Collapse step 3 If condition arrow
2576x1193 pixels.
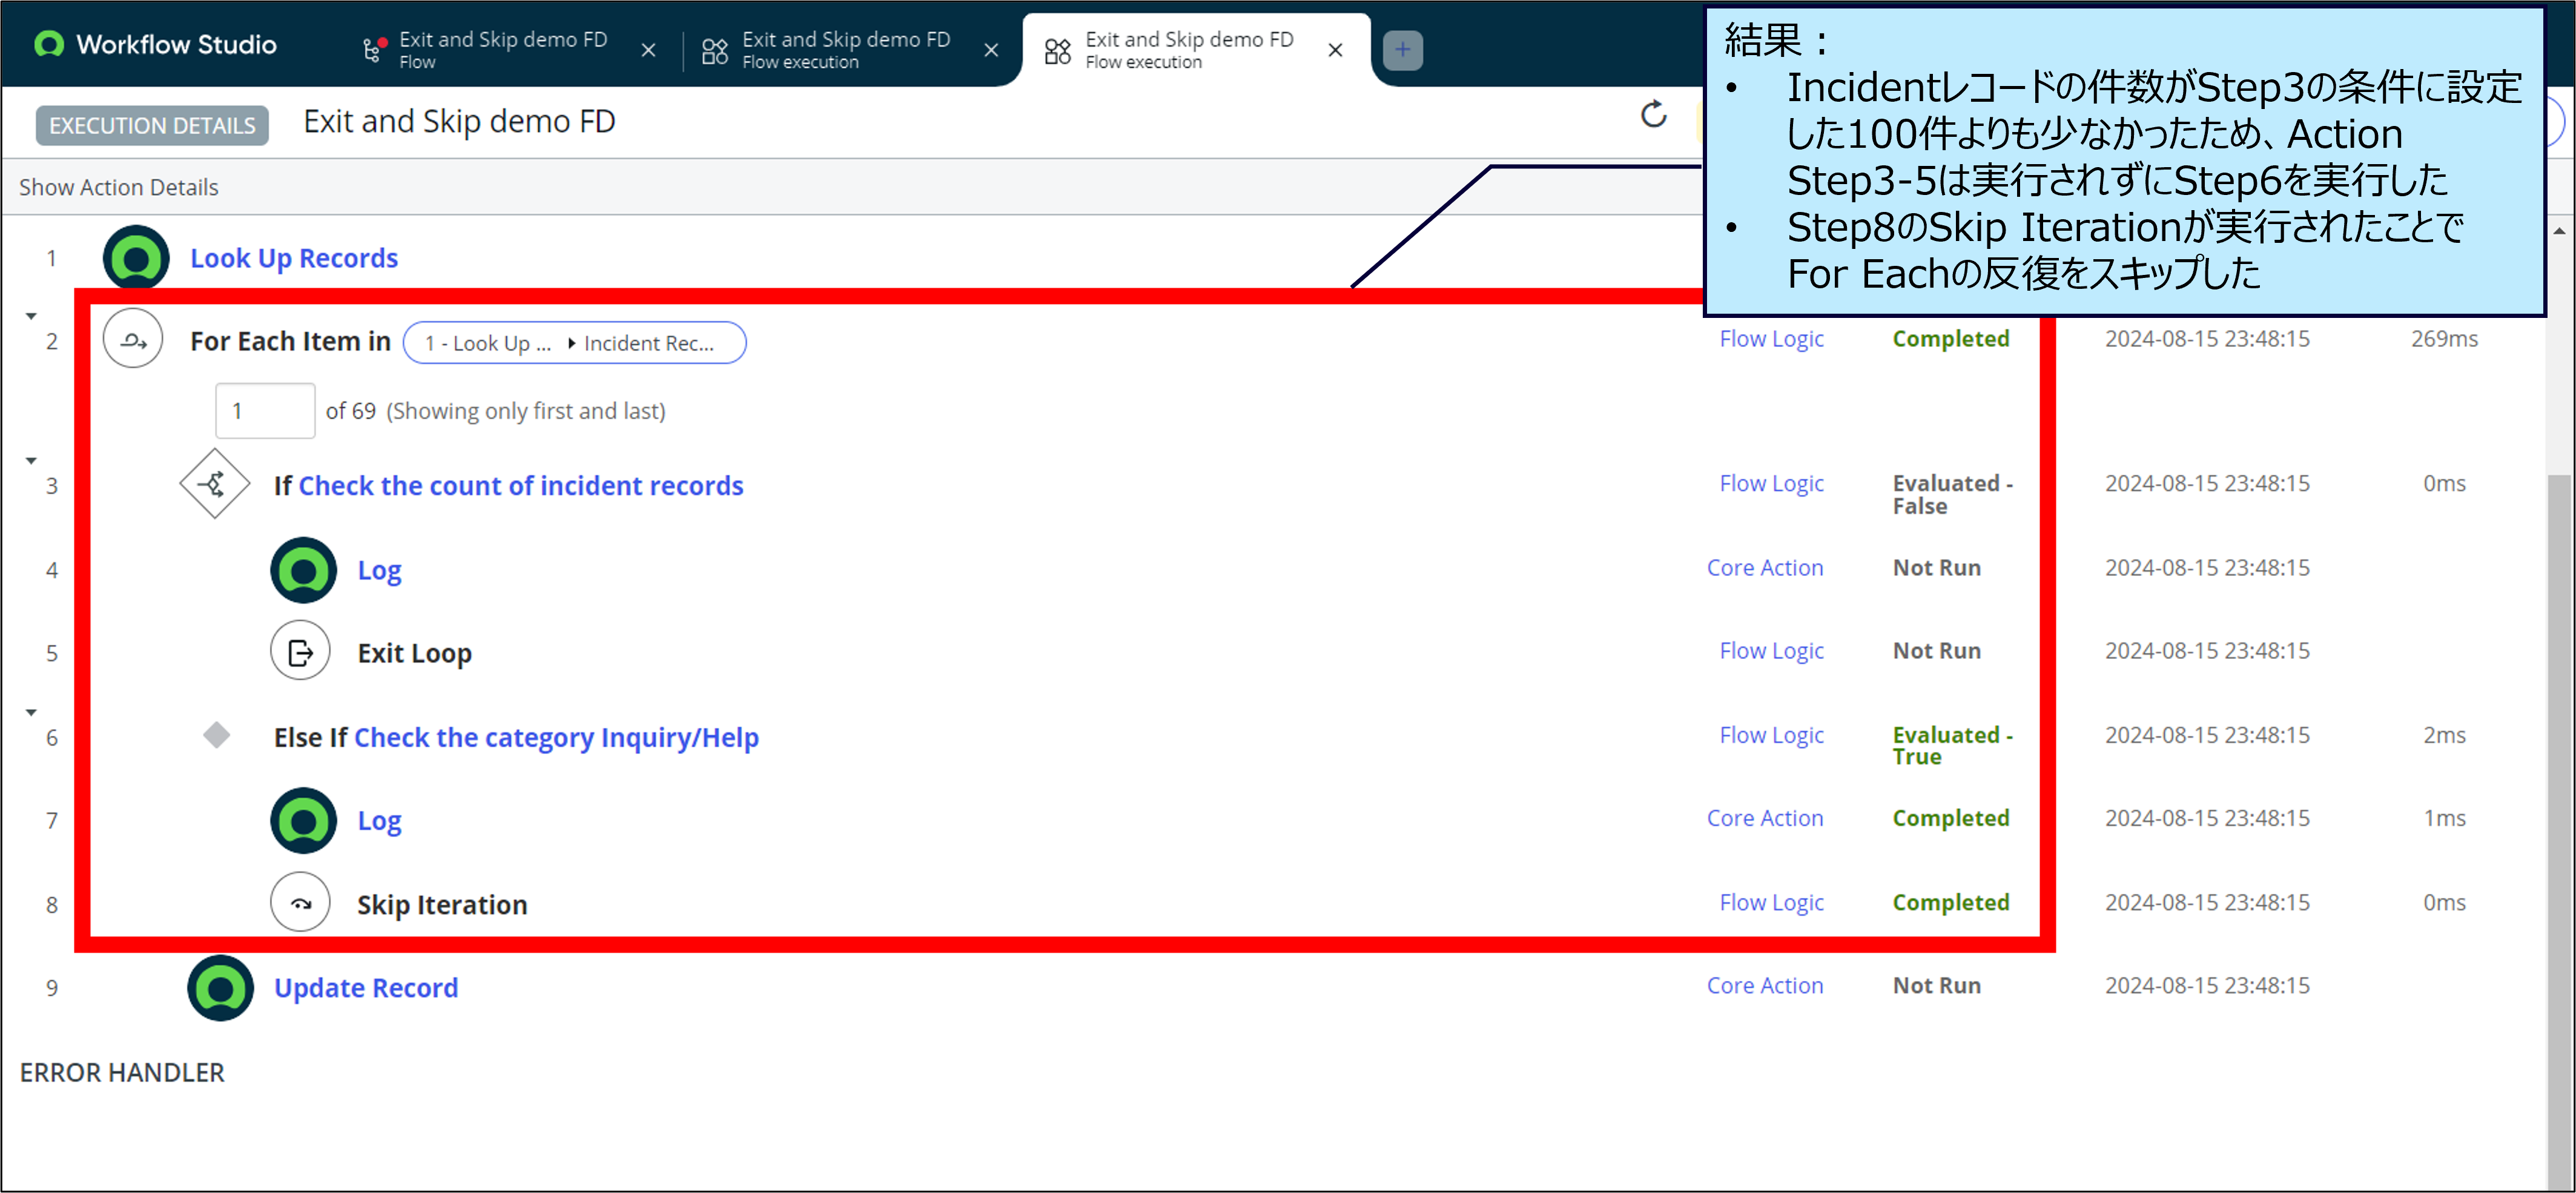(31, 461)
